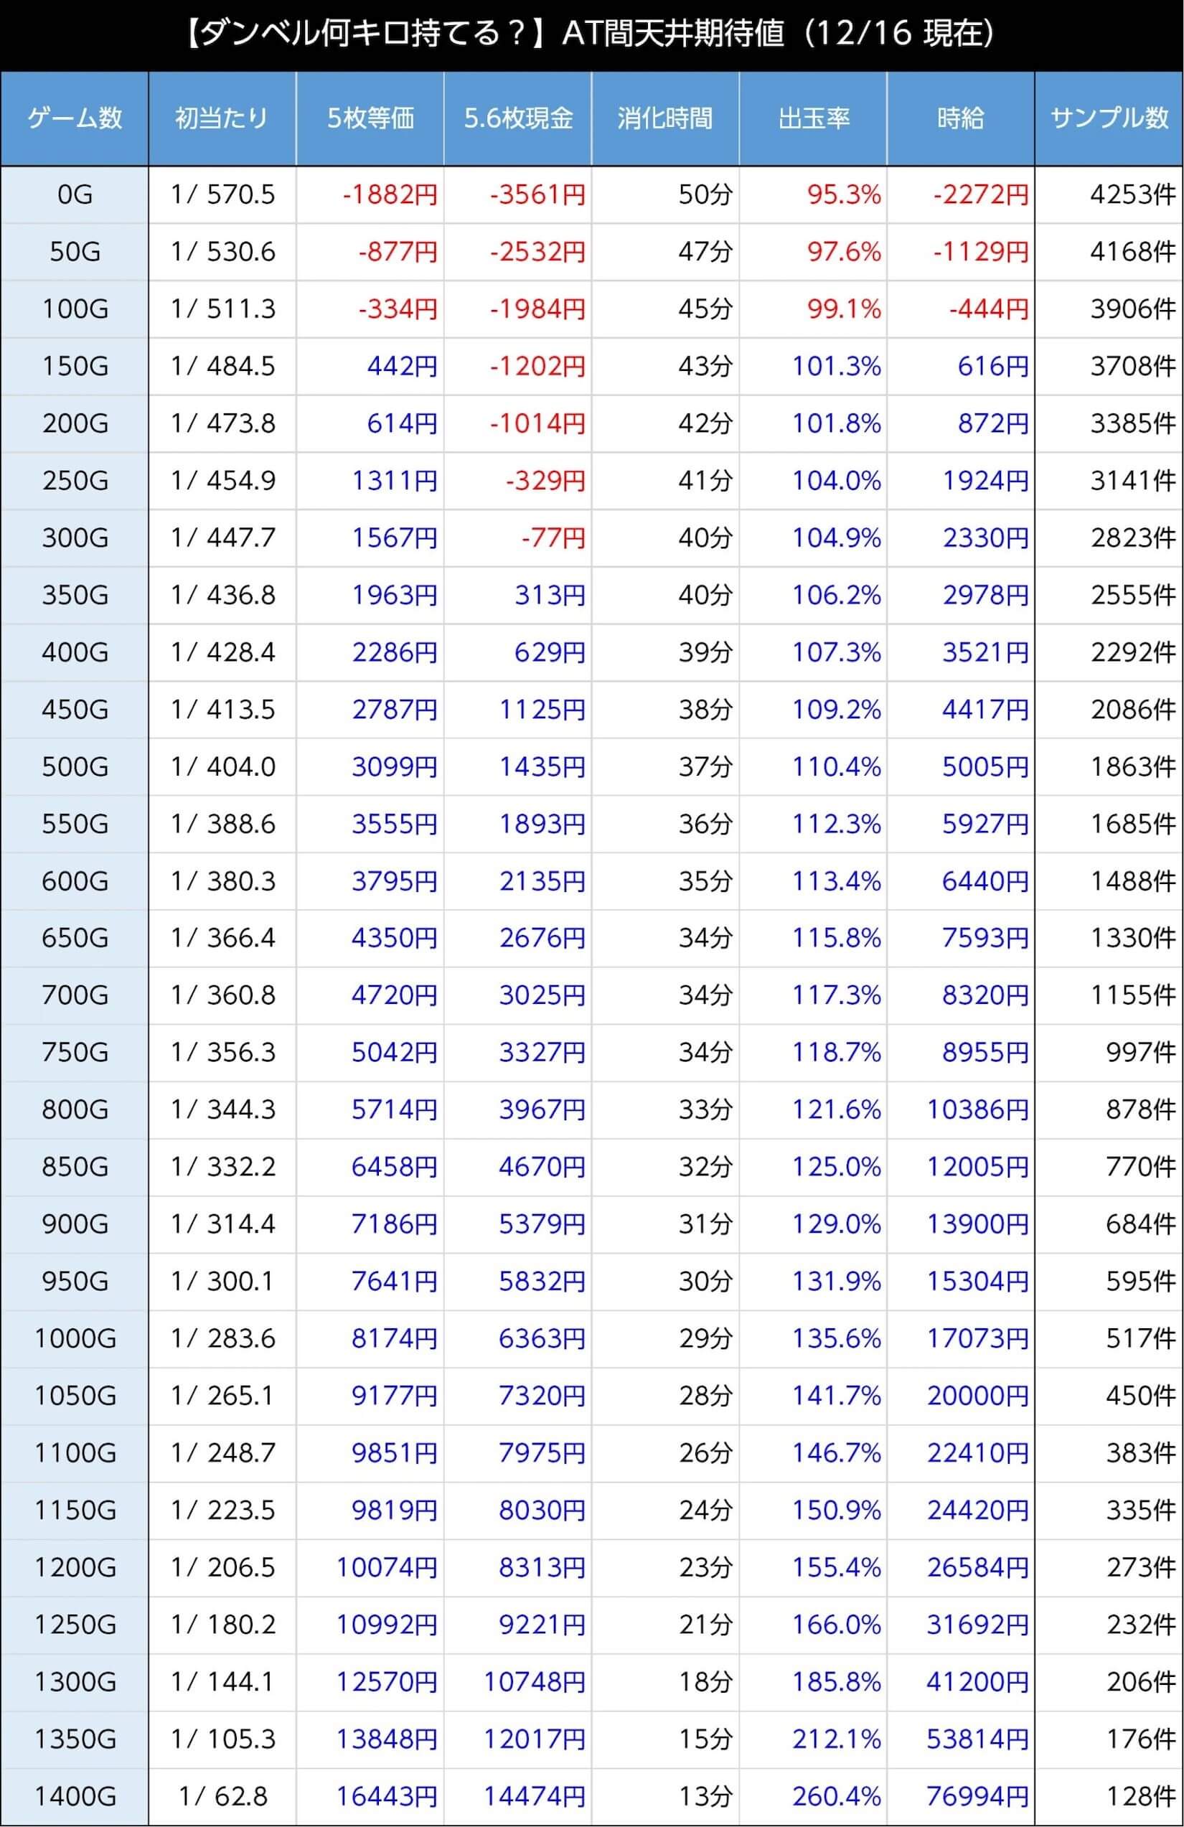Click the 1/ 300.1 probability
The height and width of the screenshot is (1827, 1184).
tap(222, 1281)
